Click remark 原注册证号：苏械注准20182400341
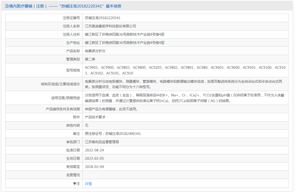 coord(113,134)
